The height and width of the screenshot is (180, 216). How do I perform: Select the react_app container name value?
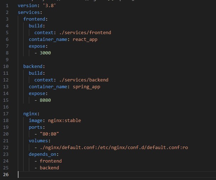pyautogui.click(x=85, y=39)
